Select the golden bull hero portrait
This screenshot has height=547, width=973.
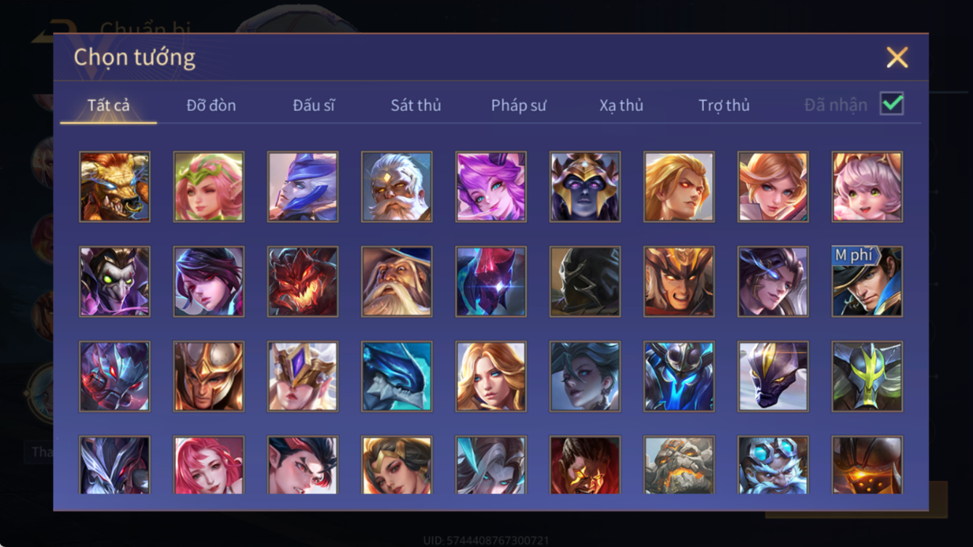pos(115,187)
